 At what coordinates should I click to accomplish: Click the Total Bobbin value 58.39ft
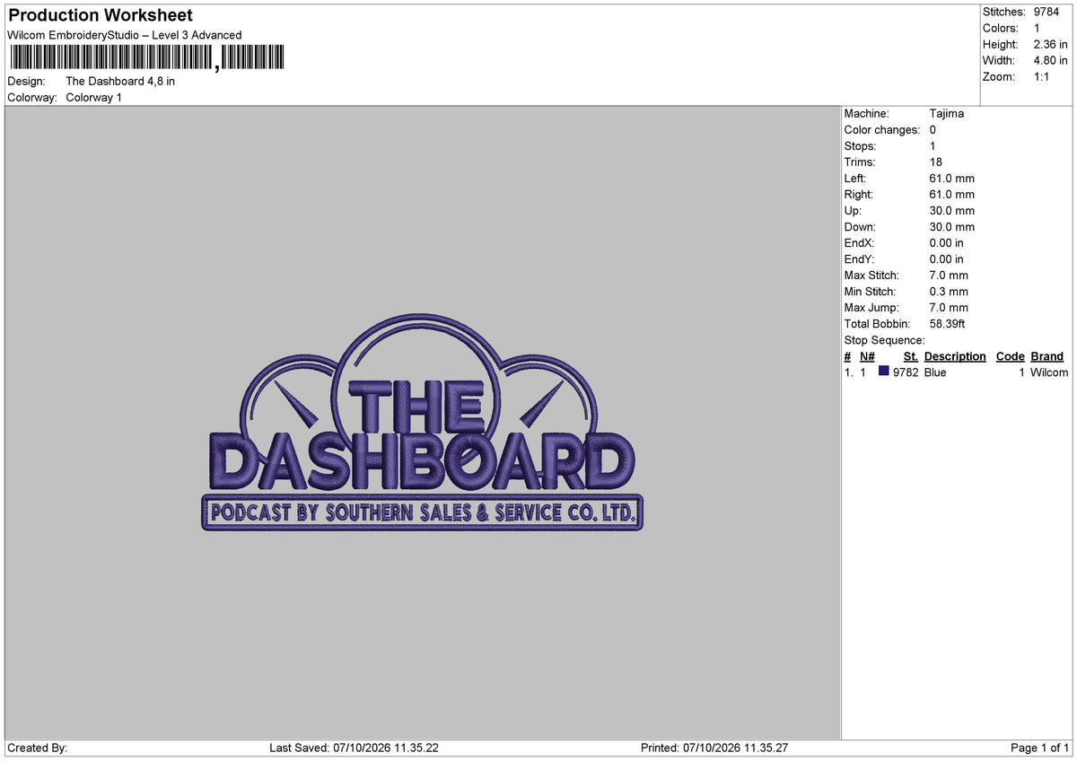click(948, 323)
